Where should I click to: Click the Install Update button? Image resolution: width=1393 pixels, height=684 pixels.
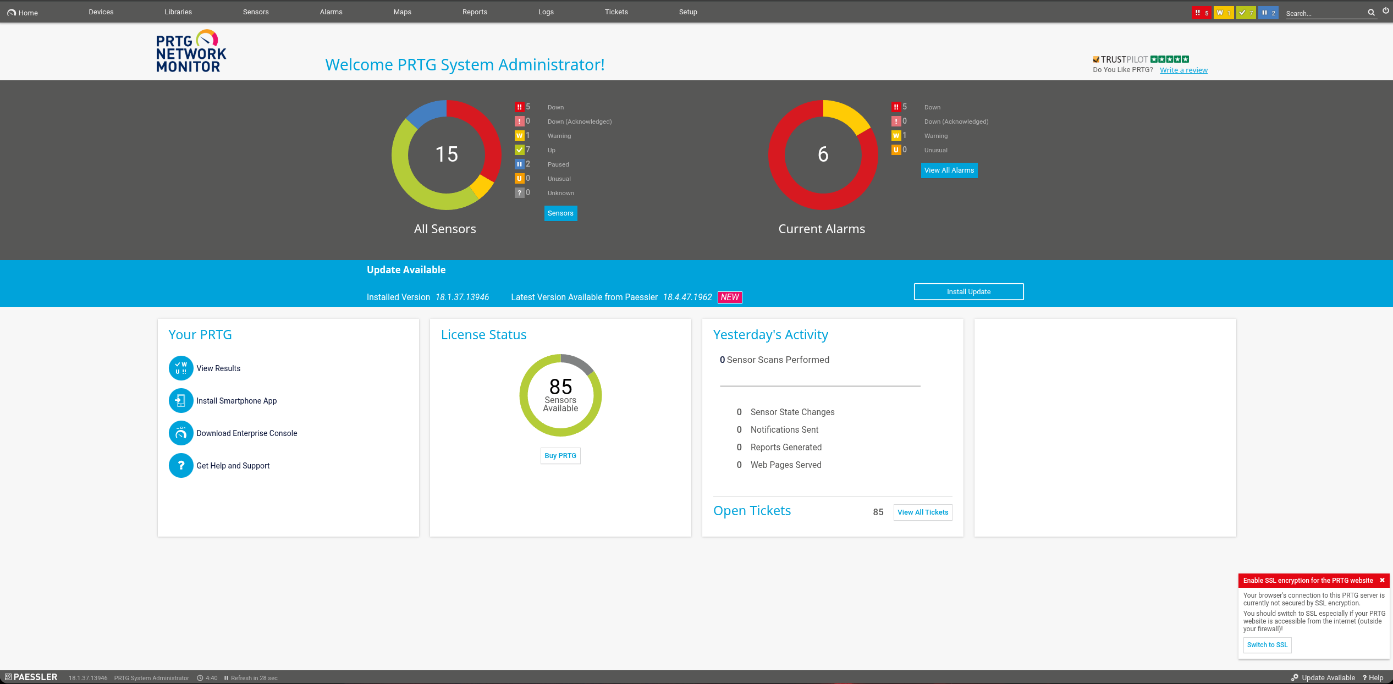(x=968, y=292)
